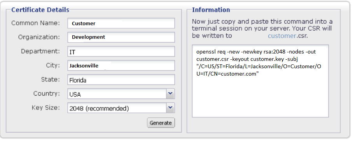This screenshot has width=355, height=145.
Task: Click the copy and paste instruction text
Action: [x=262, y=29]
